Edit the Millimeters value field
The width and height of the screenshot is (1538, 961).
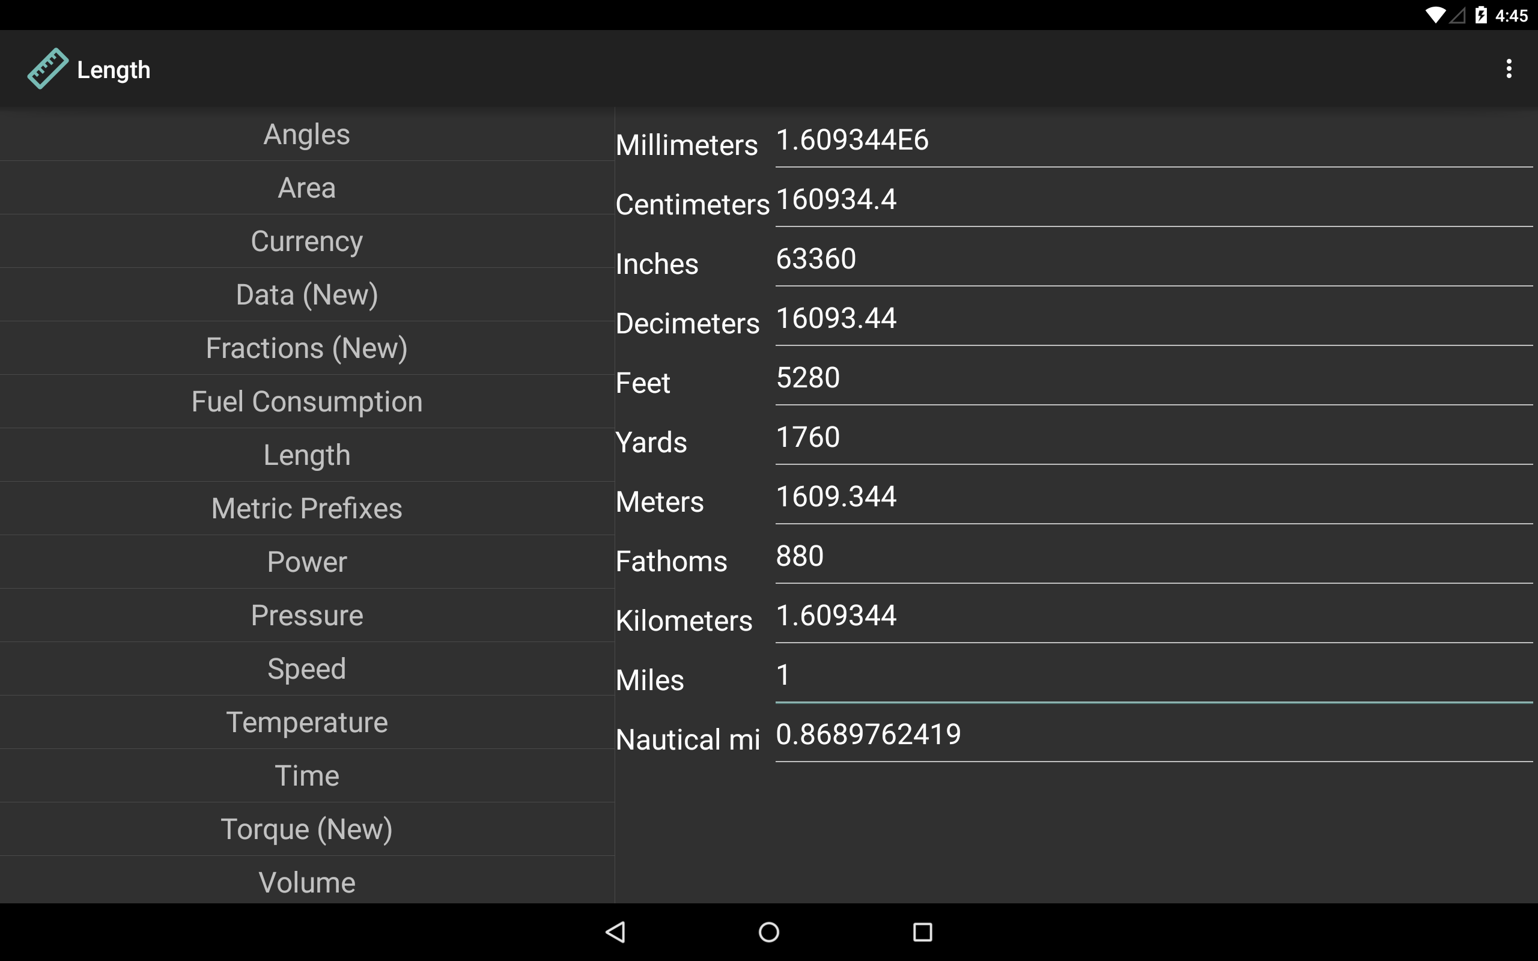coord(1154,142)
